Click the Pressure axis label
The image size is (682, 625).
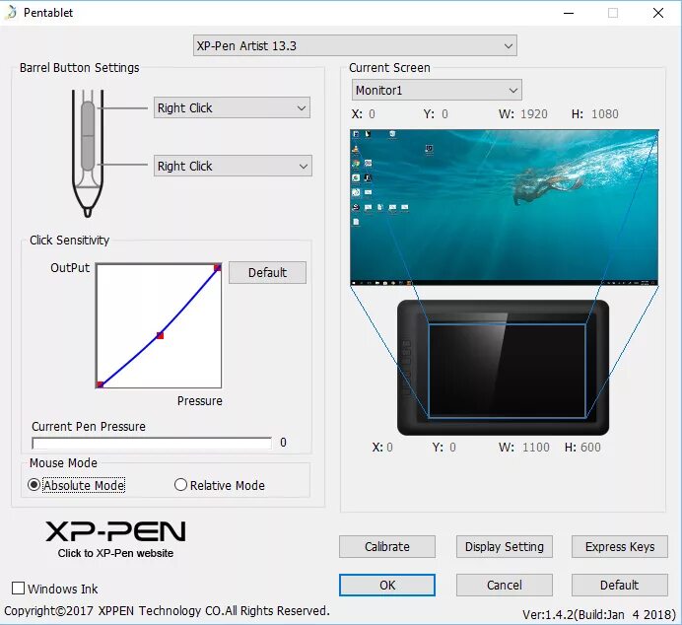point(200,400)
